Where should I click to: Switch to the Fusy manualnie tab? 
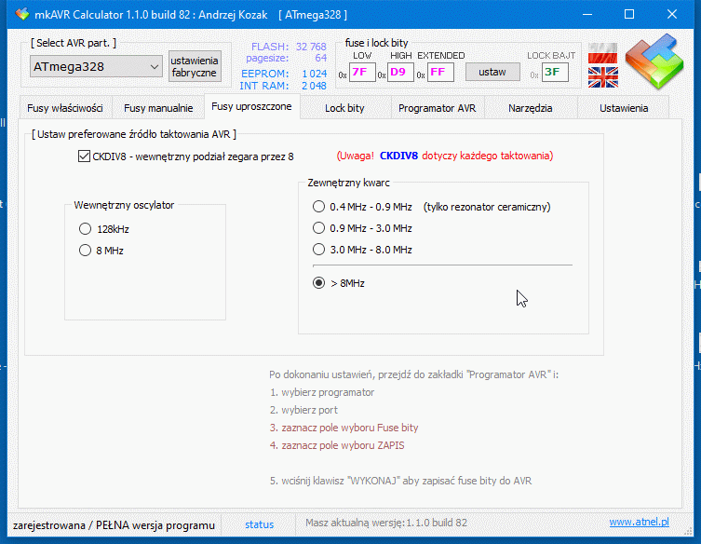click(x=158, y=108)
